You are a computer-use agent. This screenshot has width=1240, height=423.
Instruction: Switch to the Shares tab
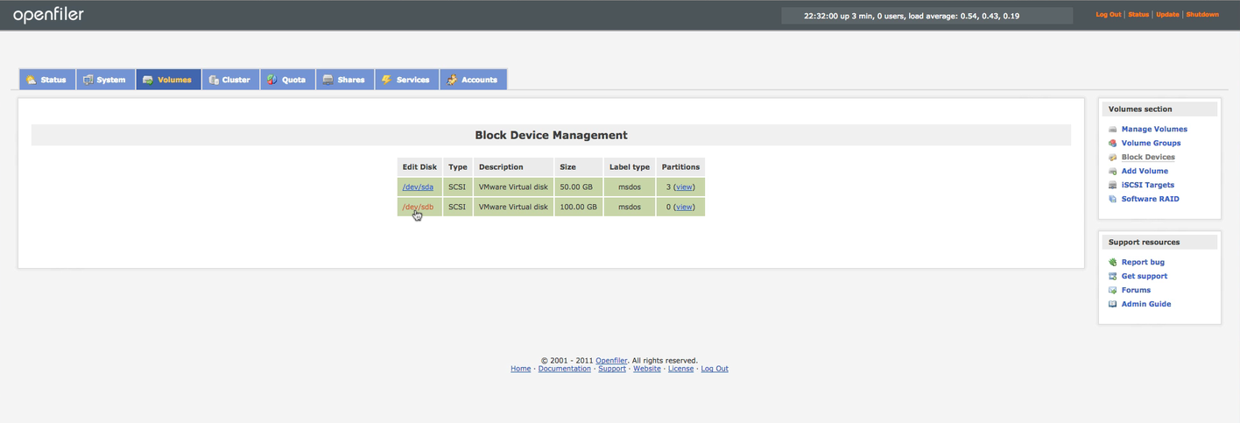pos(345,80)
